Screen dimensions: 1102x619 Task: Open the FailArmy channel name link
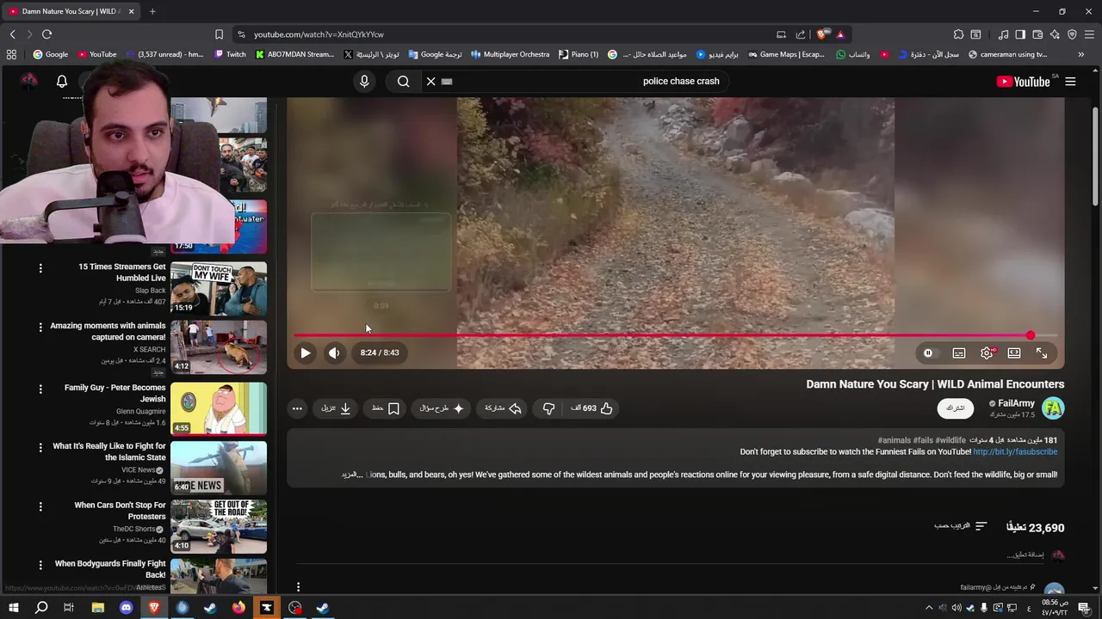tap(1016, 403)
